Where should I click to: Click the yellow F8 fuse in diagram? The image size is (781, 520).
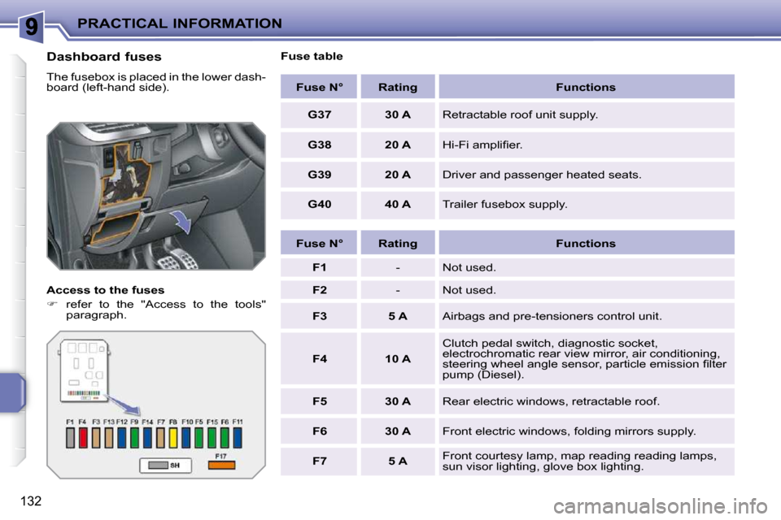(173, 438)
